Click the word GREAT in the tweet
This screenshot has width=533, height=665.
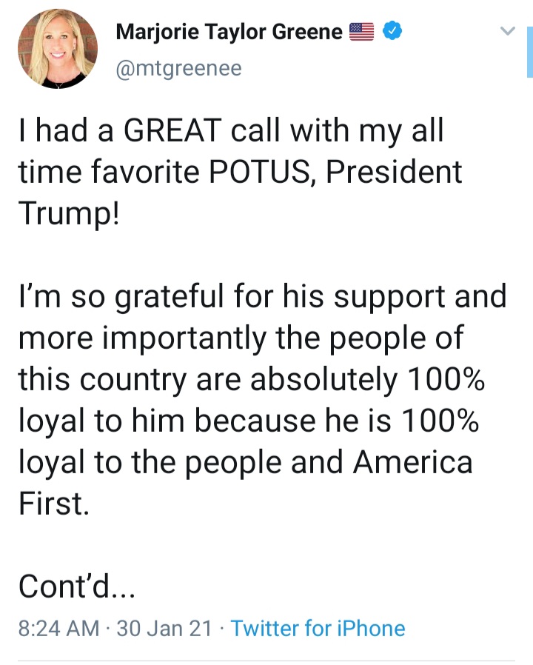point(172,131)
